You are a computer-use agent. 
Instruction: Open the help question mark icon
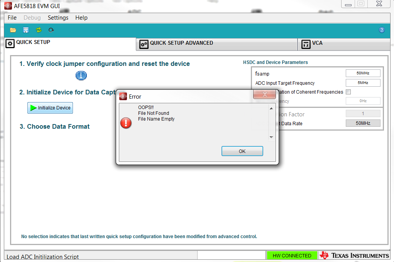click(382, 30)
